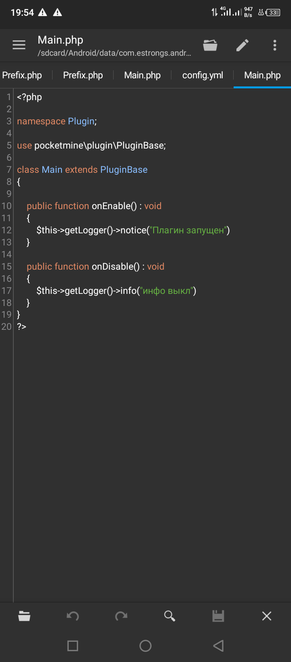Switch to the second Prefix.php tab

83,75
